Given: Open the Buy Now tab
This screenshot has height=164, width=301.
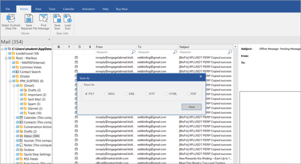Looking at the screenshot, I should [x=122, y=9].
